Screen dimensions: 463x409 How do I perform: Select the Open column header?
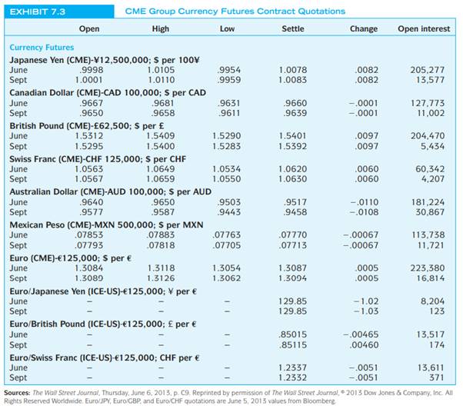click(89, 28)
